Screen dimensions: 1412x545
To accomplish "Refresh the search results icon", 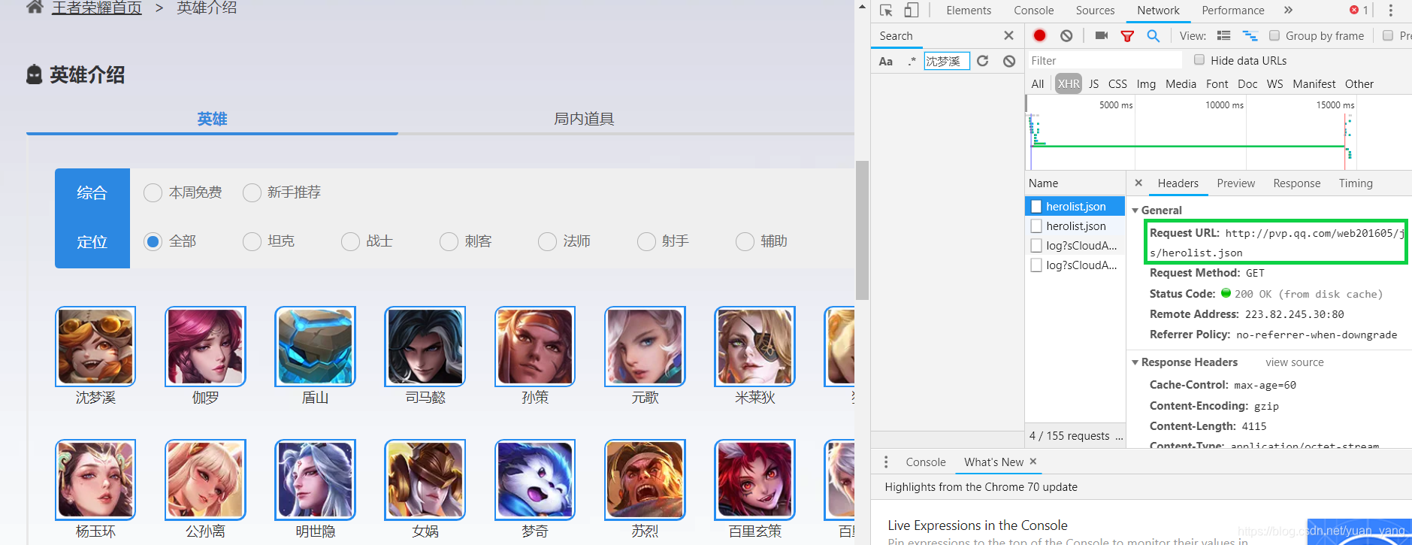I will [982, 61].
